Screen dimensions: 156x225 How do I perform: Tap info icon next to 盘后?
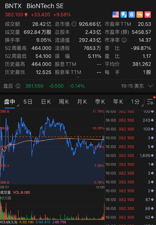coord(18,86)
